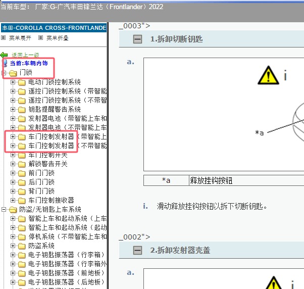Image resolution: width=304 pixels, height=289 pixels.
Task: Open 发射器电池（不带智能上车 item
Action: pos(68,128)
